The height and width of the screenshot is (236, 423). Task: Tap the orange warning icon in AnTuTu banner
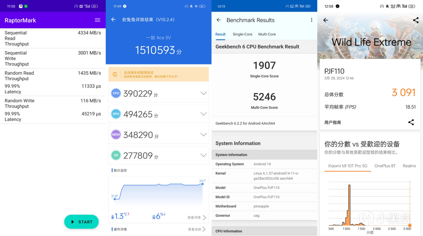[x=115, y=74]
